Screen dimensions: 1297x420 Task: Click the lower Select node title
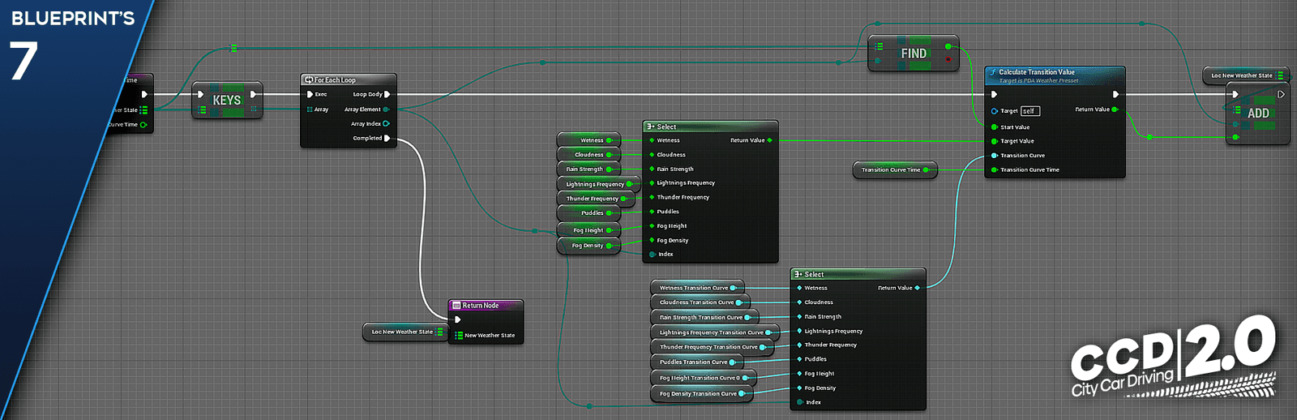pyautogui.click(x=814, y=275)
